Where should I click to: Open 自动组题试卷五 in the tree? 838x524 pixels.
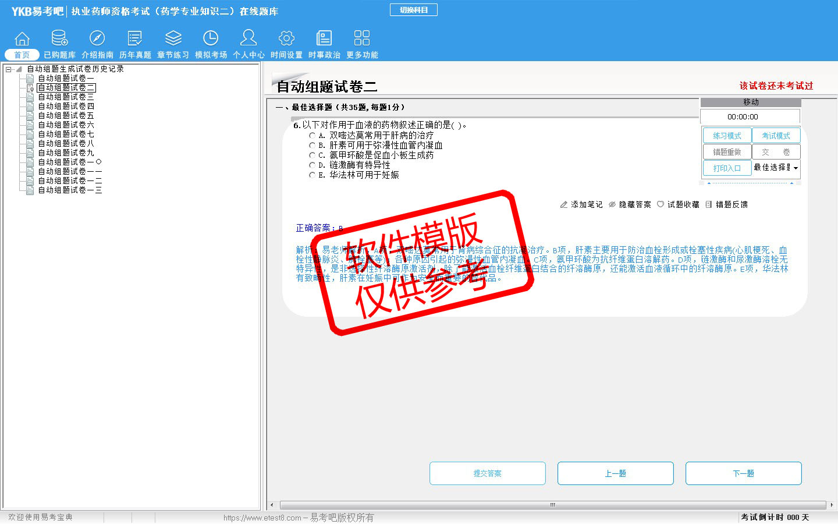point(66,116)
